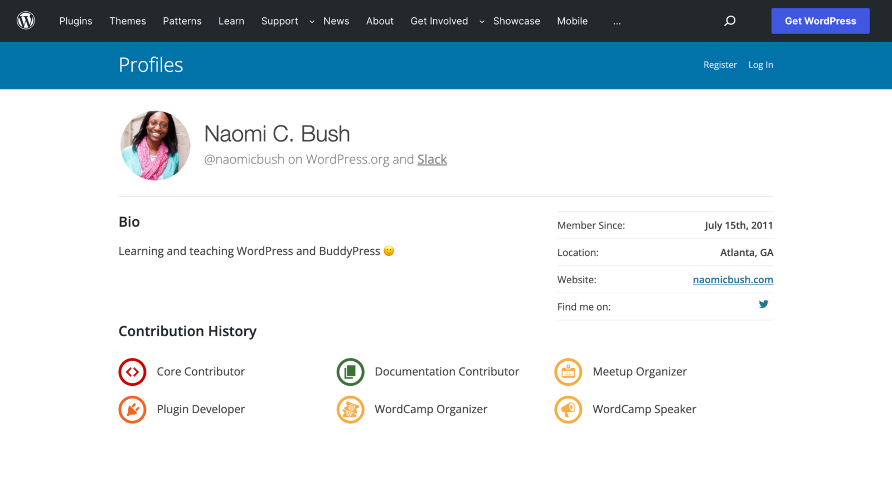892x480 pixels.
Task: Click the WordCamp Speaker megaphone icon
Action: [x=568, y=410]
